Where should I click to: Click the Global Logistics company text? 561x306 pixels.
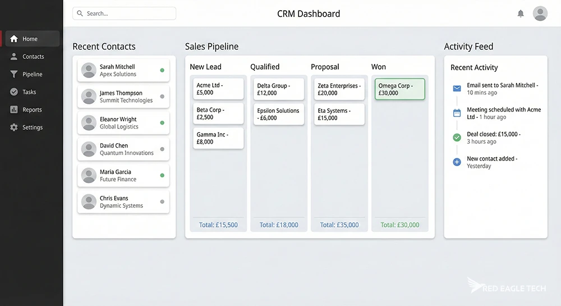click(119, 127)
